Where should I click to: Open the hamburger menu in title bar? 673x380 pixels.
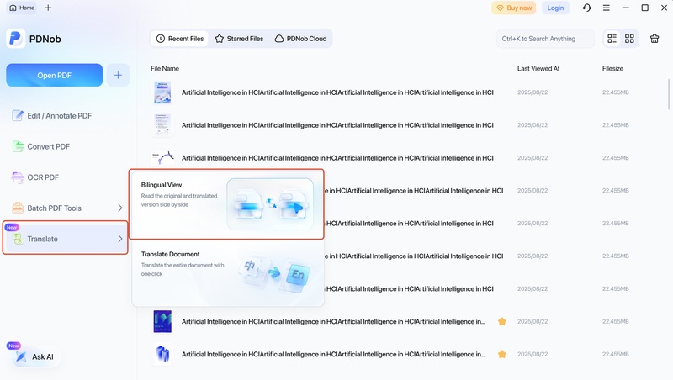pyautogui.click(x=606, y=8)
